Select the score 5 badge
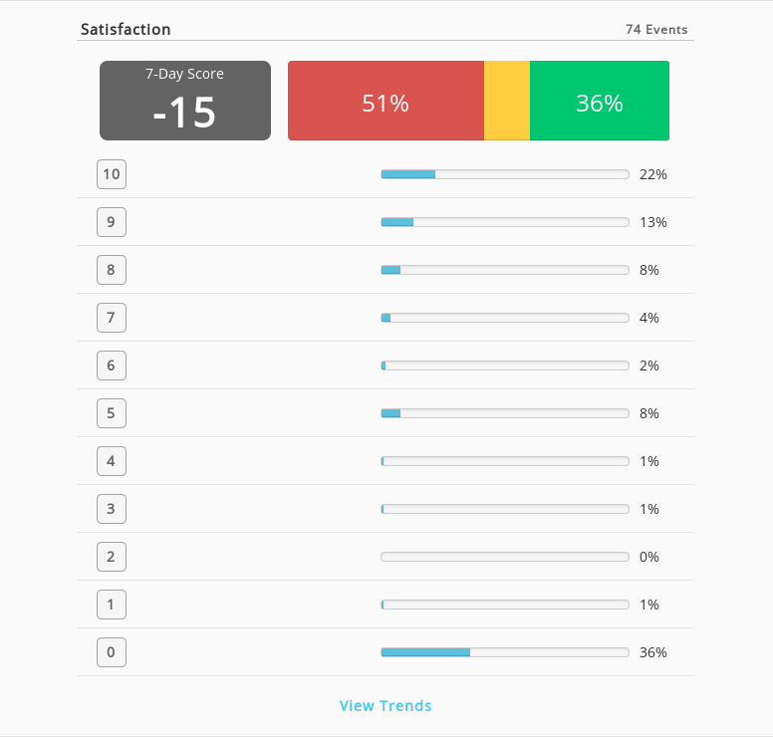 click(112, 413)
